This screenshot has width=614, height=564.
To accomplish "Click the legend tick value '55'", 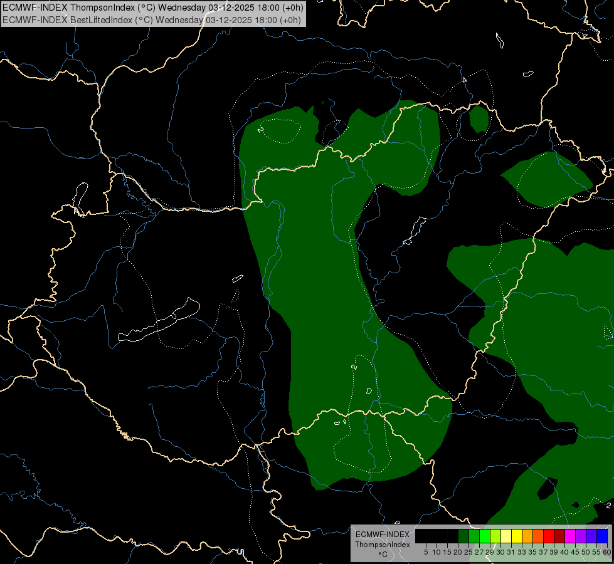I will pyautogui.click(x=596, y=552).
